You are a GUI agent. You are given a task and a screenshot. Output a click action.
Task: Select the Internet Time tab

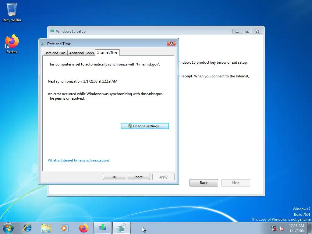pyautogui.click(x=107, y=52)
